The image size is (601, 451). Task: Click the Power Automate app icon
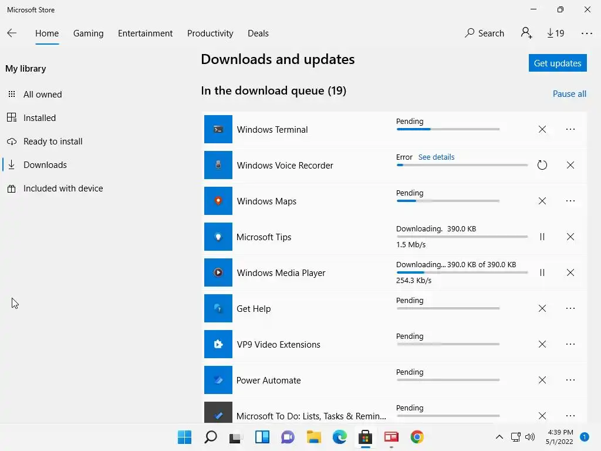[x=218, y=380]
